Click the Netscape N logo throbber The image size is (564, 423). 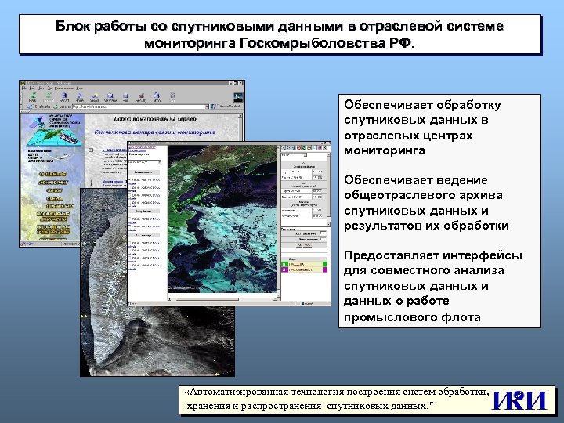coord(238,96)
